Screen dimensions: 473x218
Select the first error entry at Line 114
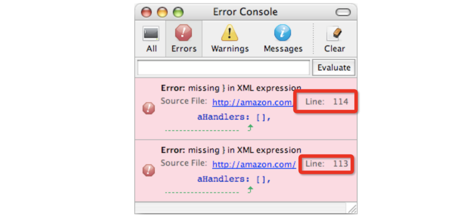point(246,109)
